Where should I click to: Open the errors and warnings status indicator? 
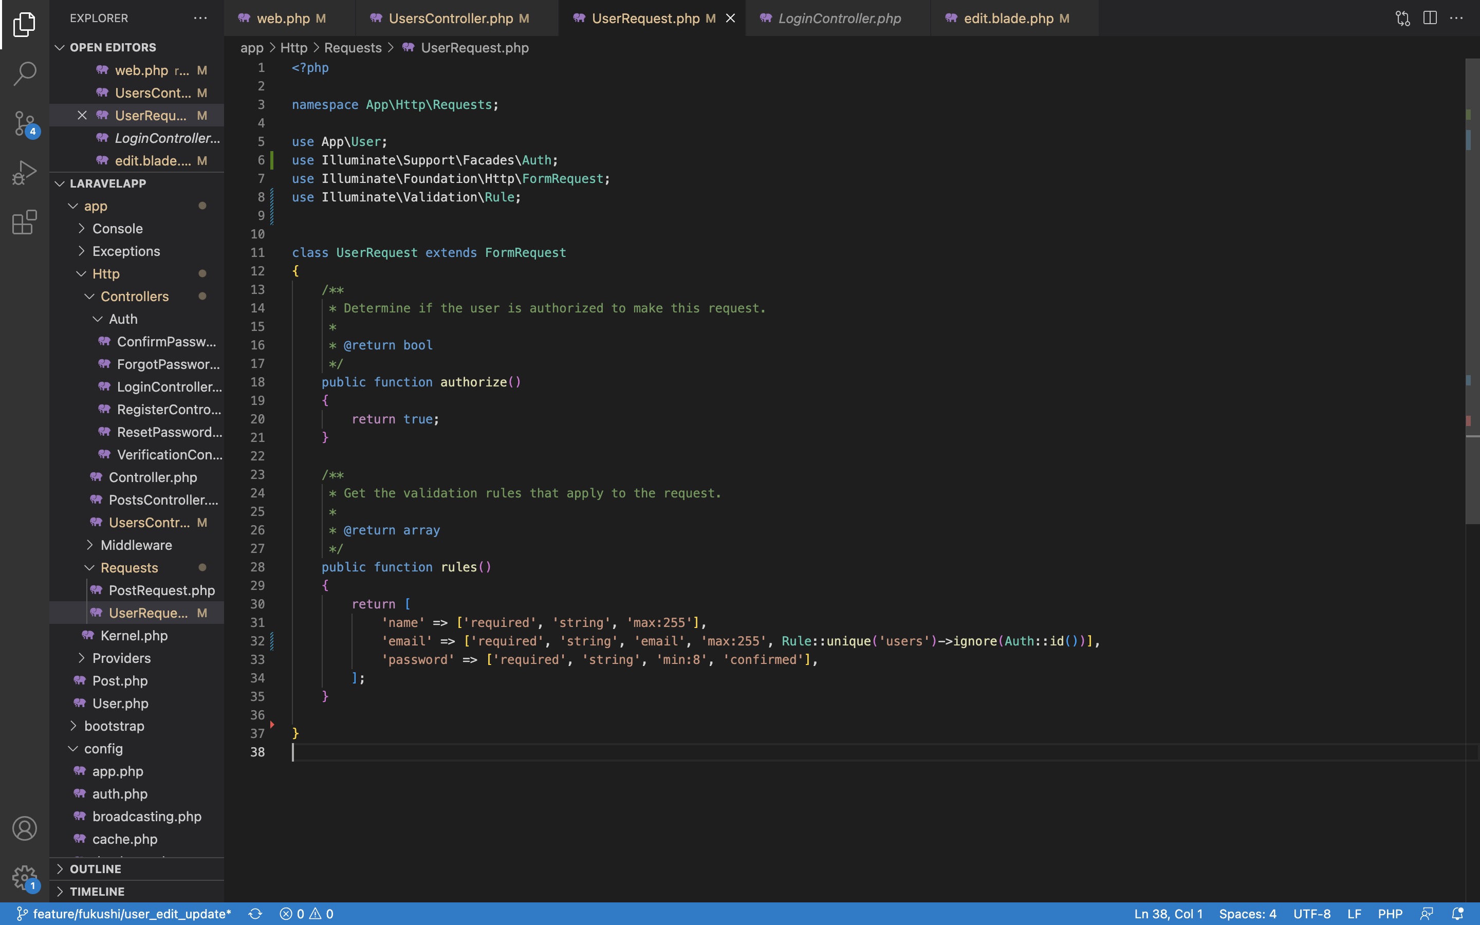click(x=306, y=913)
